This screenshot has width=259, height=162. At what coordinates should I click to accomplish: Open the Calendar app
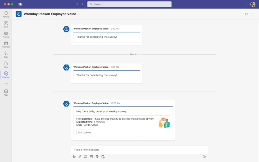[6, 45]
